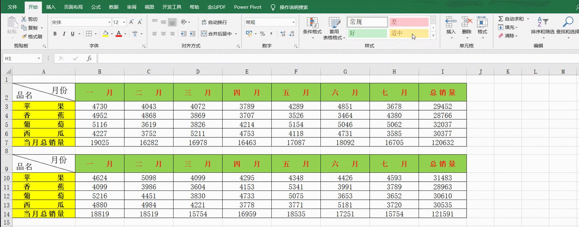Increase indent
Screen dimensions: 579x227
point(192,34)
